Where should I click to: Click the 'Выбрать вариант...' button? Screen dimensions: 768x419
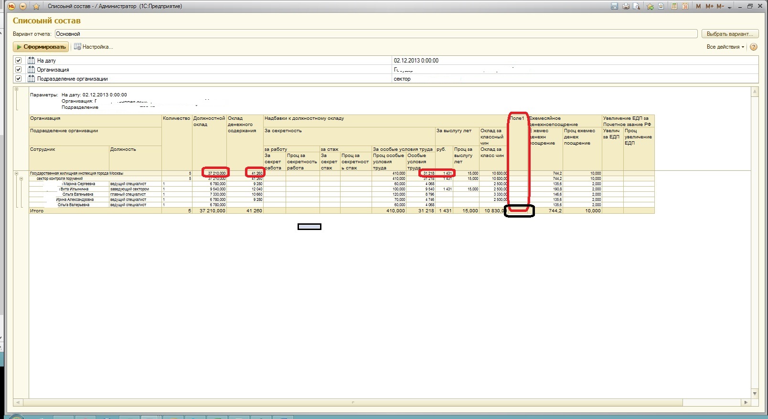729,34
